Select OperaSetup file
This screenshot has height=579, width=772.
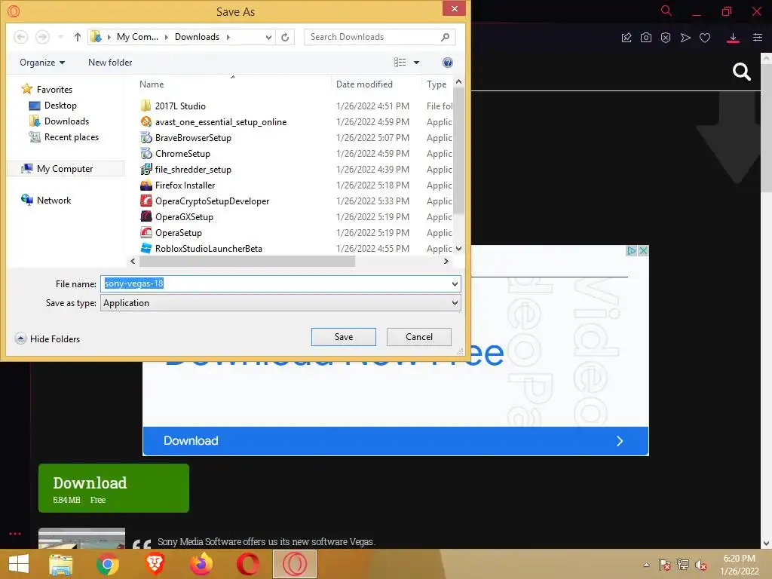pyautogui.click(x=178, y=233)
